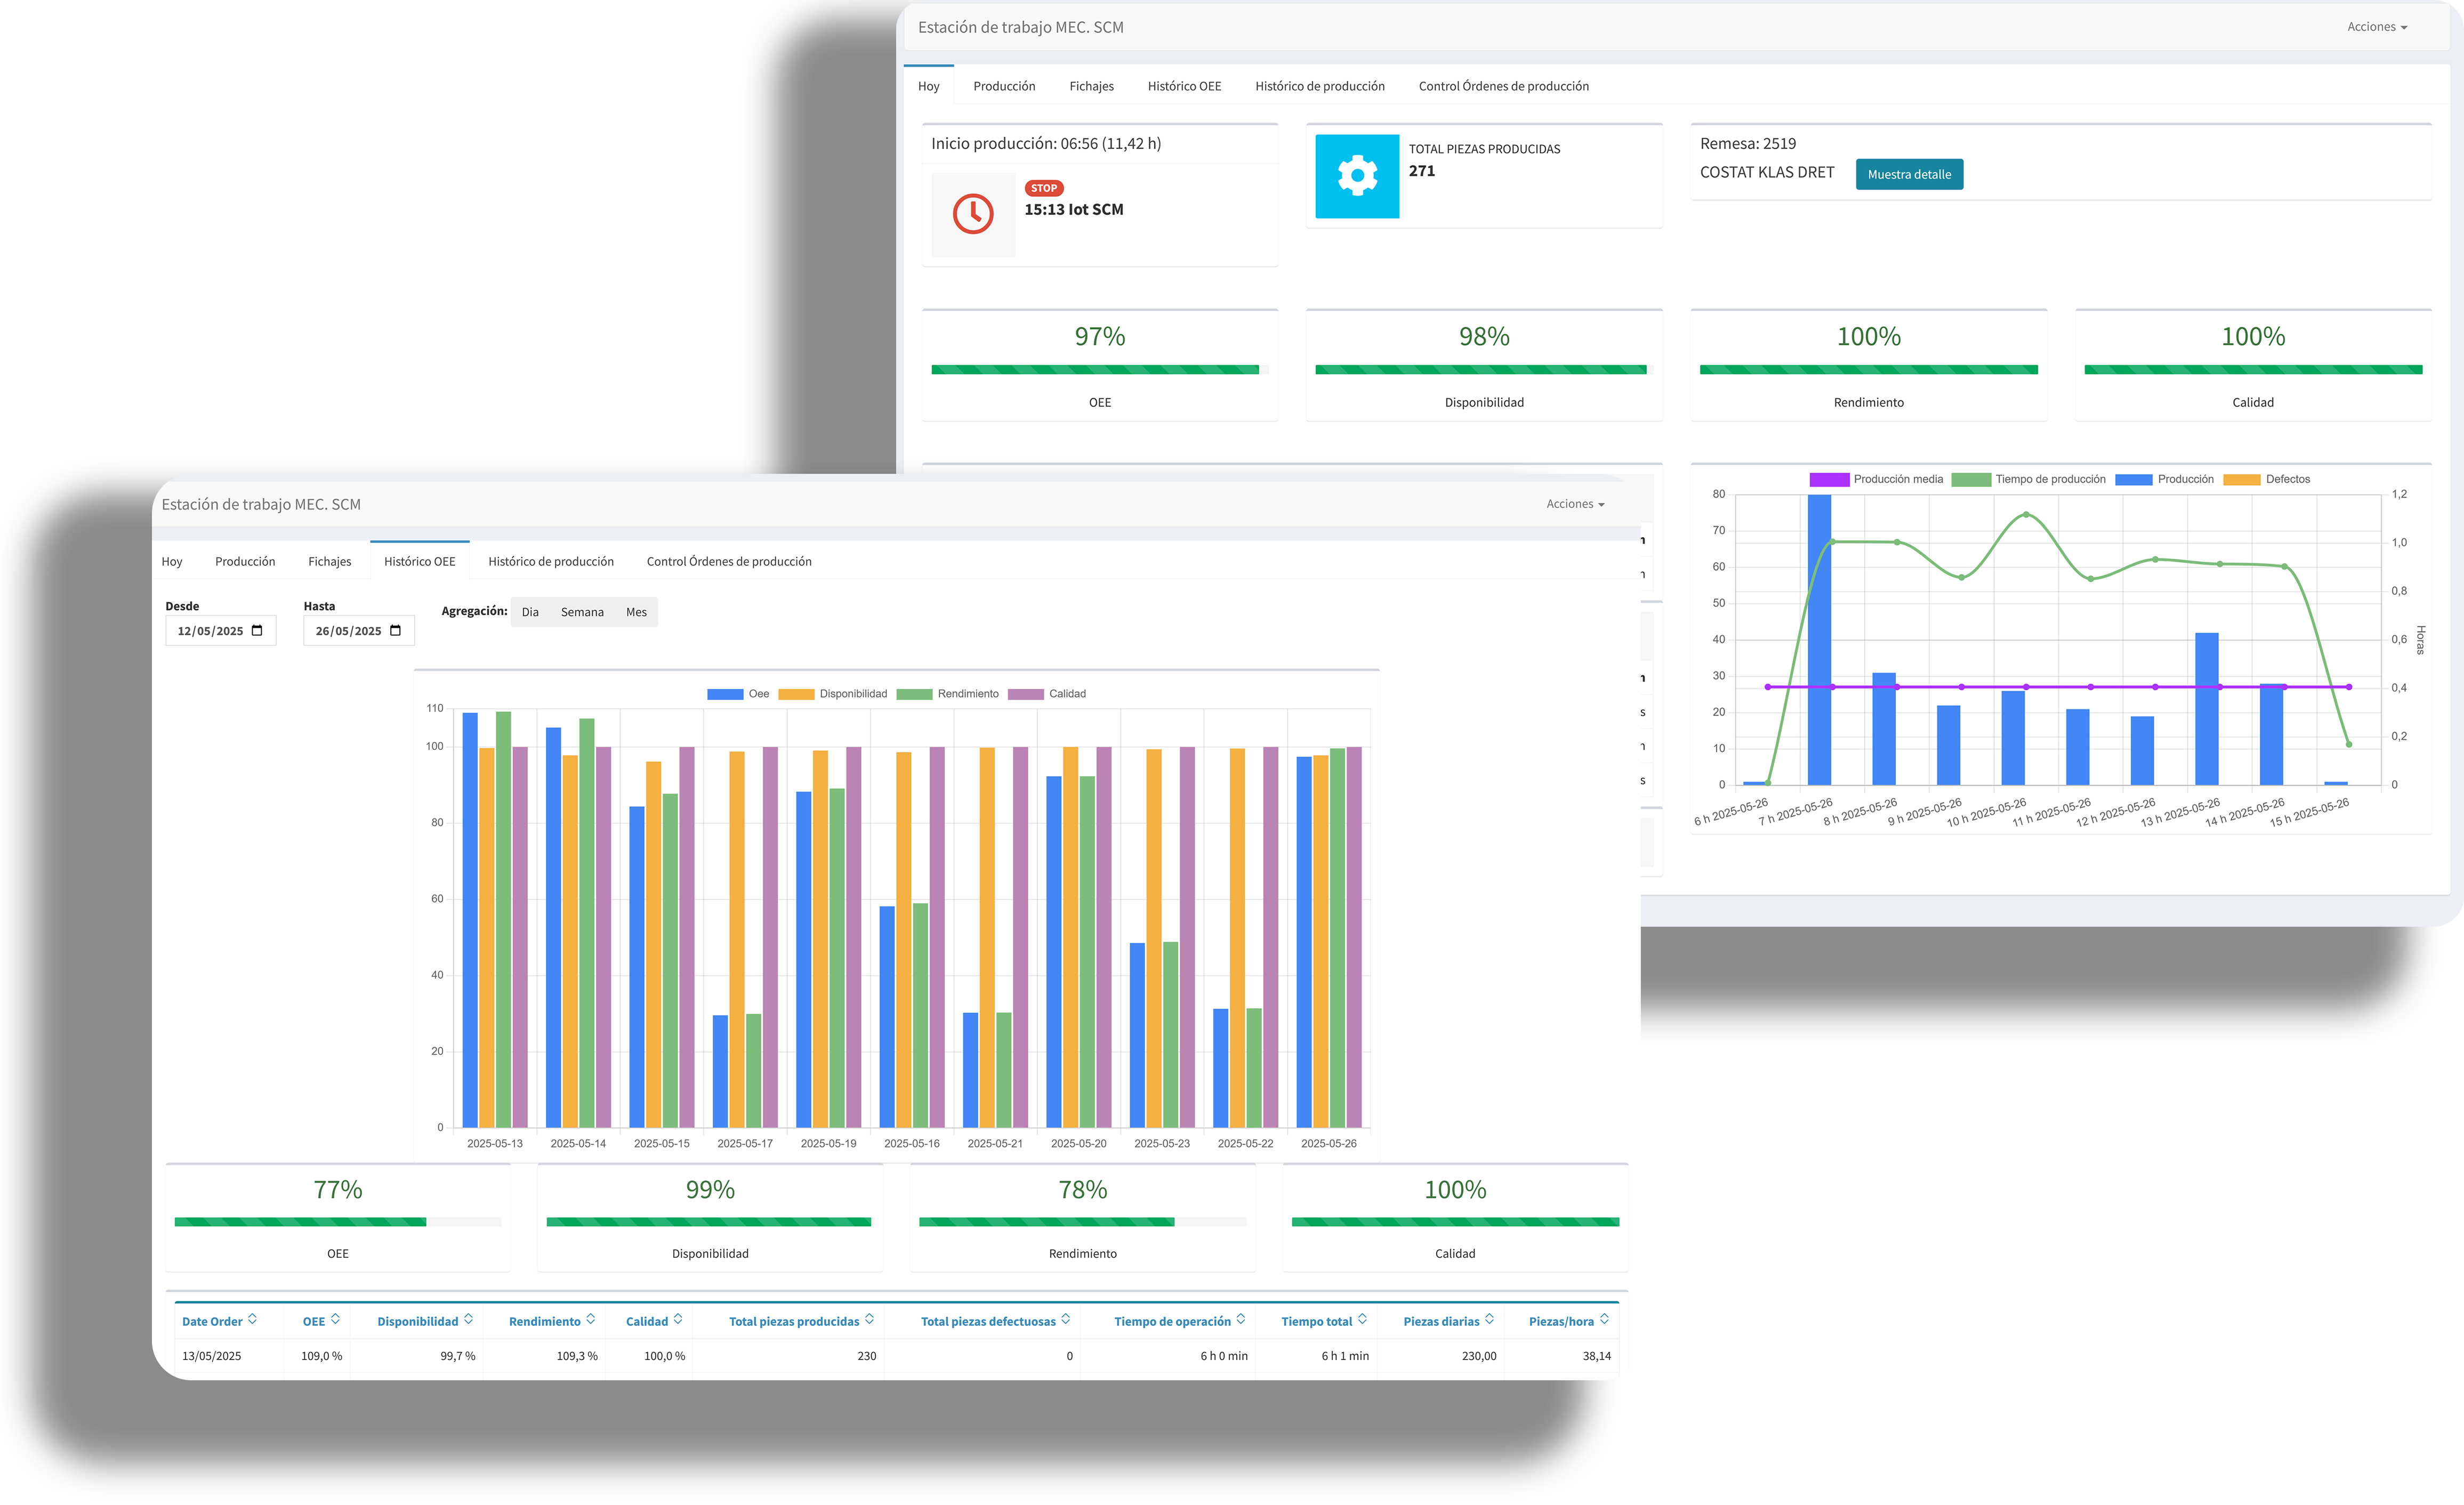Select Dia aggregation option

point(530,612)
